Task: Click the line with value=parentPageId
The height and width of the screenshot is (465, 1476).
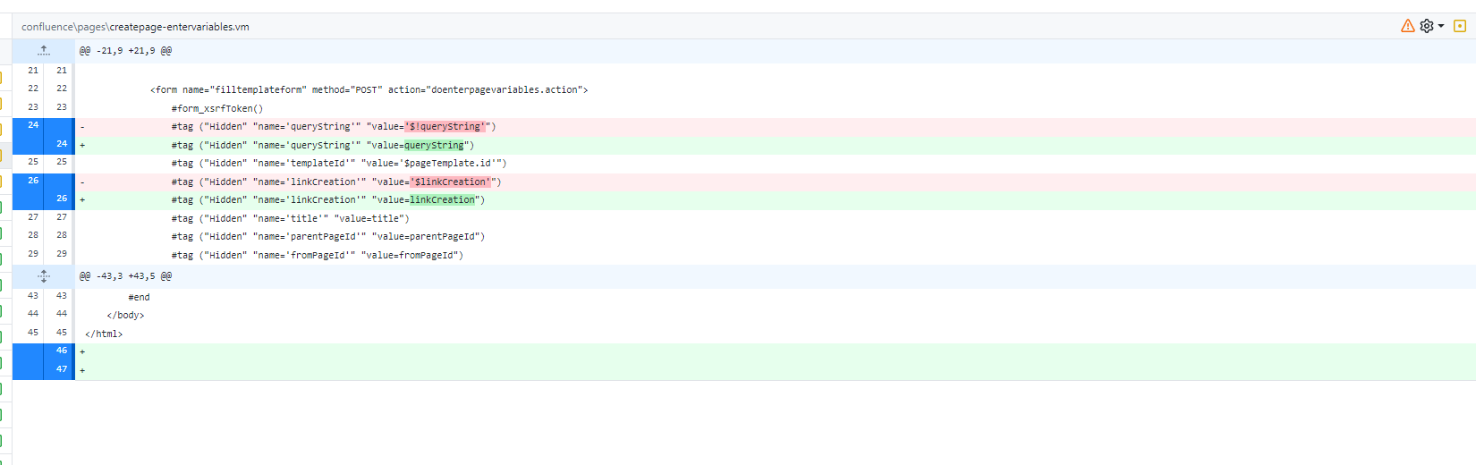Action: (x=328, y=237)
